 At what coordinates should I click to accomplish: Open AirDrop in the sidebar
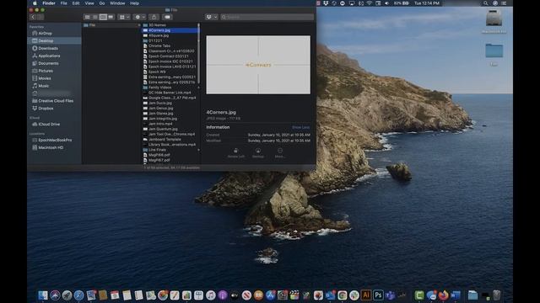pos(45,34)
